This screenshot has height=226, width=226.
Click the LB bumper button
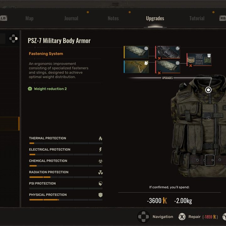(x=3, y=18)
